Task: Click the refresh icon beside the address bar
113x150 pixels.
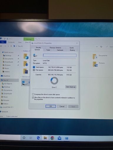Action: click(x=101, y=47)
